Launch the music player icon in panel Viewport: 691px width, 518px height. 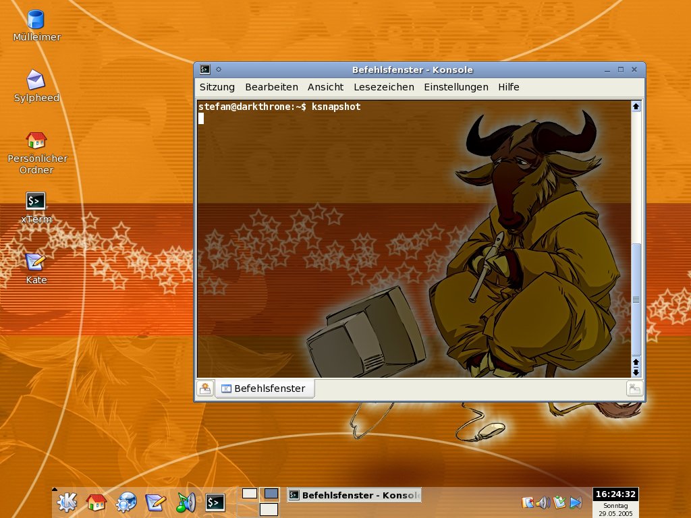(x=186, y=502)
